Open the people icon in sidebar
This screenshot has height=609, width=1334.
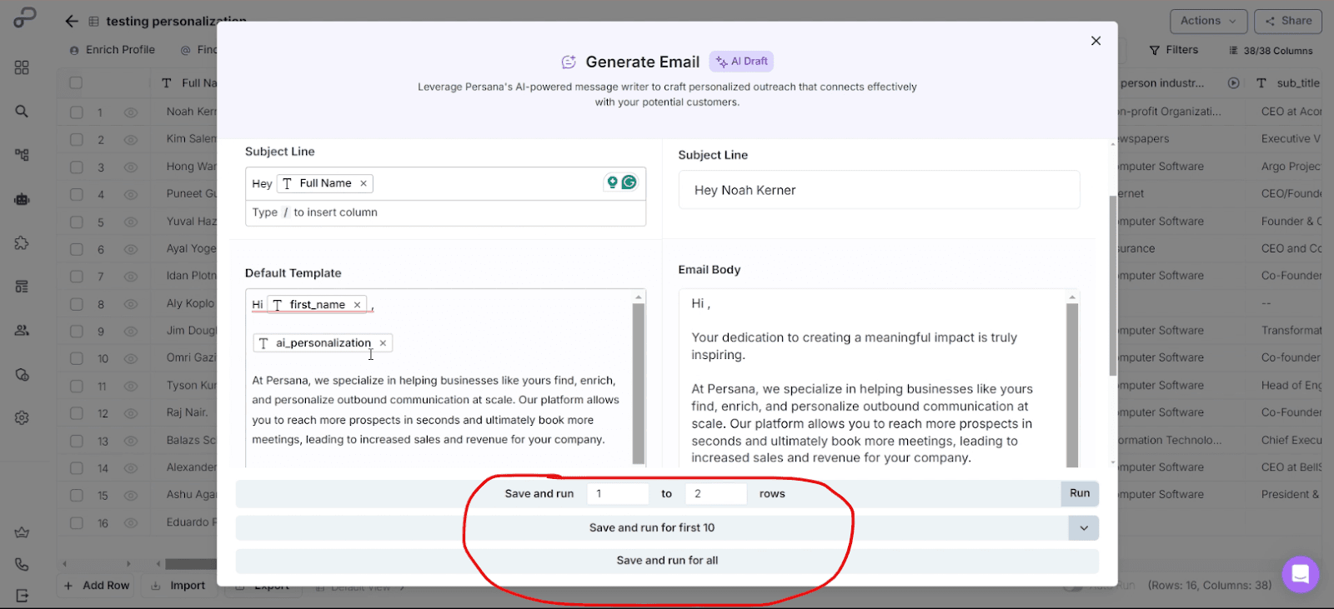click(22, 331)
